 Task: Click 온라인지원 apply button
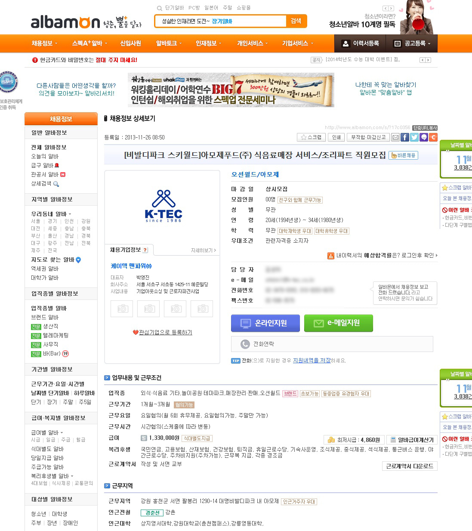265,323
